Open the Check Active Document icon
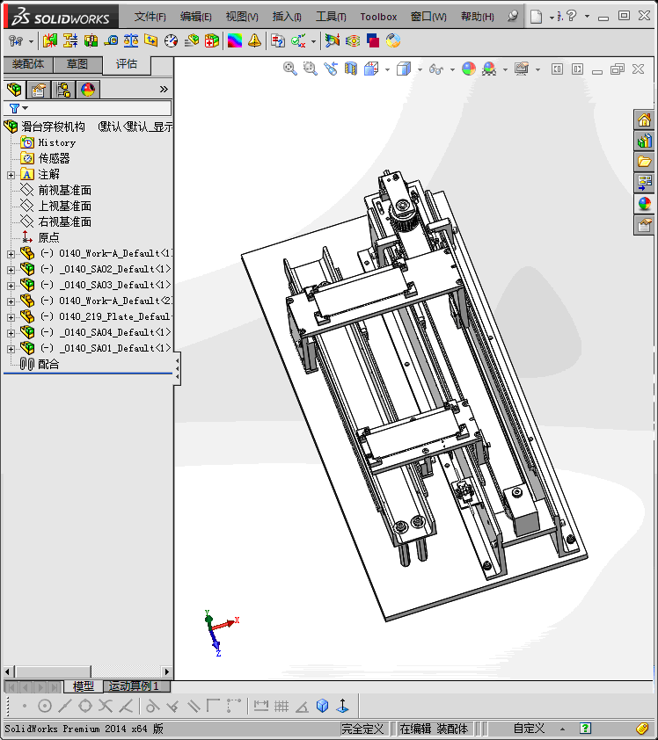658x740 pixels. (x=298, y=41)
